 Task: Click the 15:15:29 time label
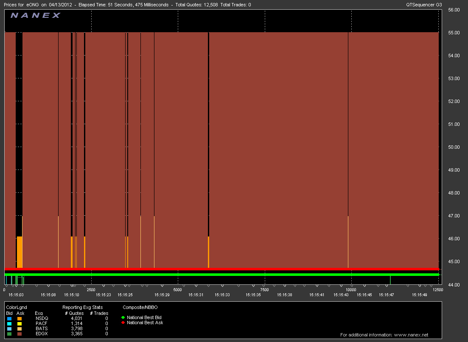[162, 295]
